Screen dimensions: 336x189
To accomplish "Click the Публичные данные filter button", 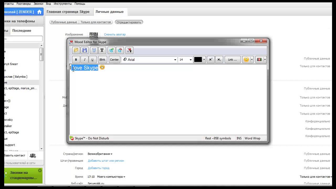I will 64,22.
